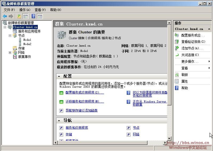
Task: Click 添加节点(A)... in actions pane
Action: (x=192, y=48)
